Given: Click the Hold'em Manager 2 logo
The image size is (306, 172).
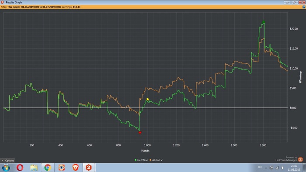Looking at the screenshot, I should 300,159.
